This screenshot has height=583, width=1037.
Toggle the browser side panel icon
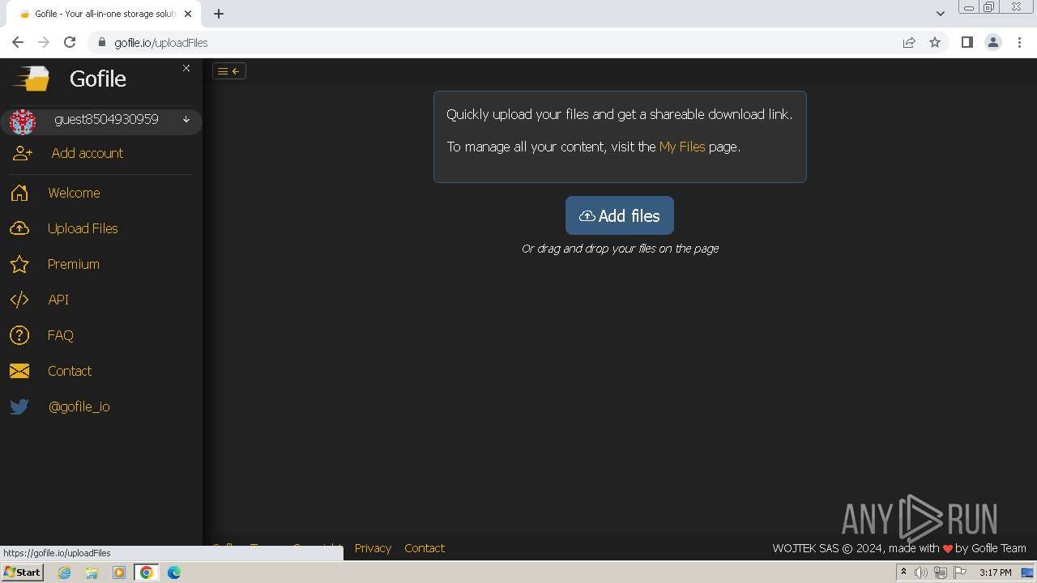pyautogui.click(x=967, y=42)
